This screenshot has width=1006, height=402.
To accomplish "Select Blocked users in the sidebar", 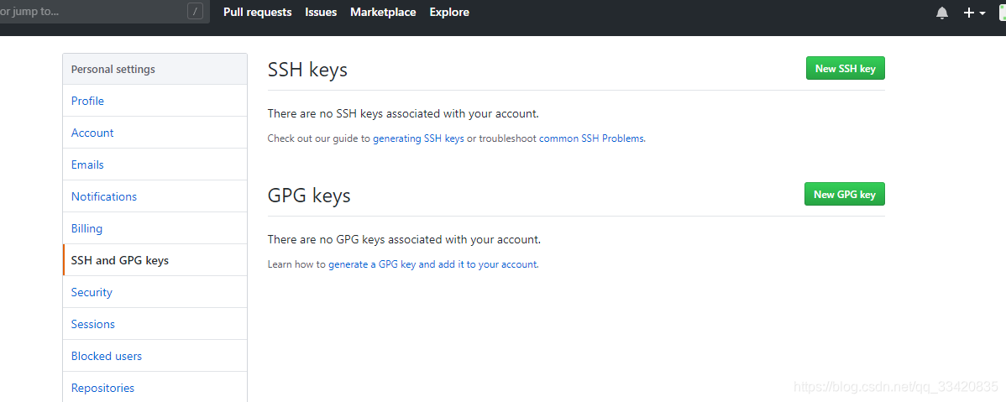I will tap(155, 356).
